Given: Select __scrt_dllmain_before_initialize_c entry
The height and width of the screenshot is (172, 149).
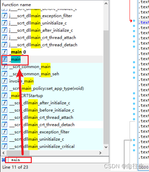Looking at the screenshot, I should tap(42, 110).
